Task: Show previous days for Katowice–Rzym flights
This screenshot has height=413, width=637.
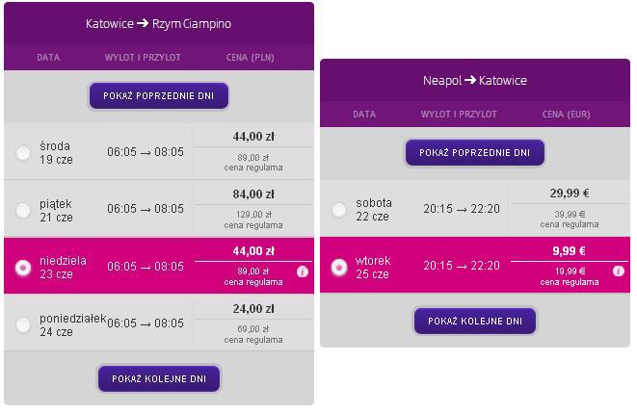Action: (159, 95)
